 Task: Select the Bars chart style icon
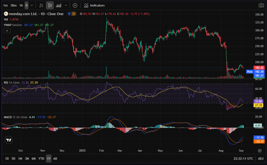tap(41, 5)
